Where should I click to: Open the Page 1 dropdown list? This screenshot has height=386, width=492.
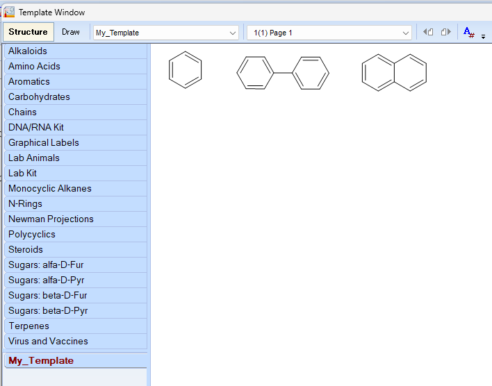(329, 33)
